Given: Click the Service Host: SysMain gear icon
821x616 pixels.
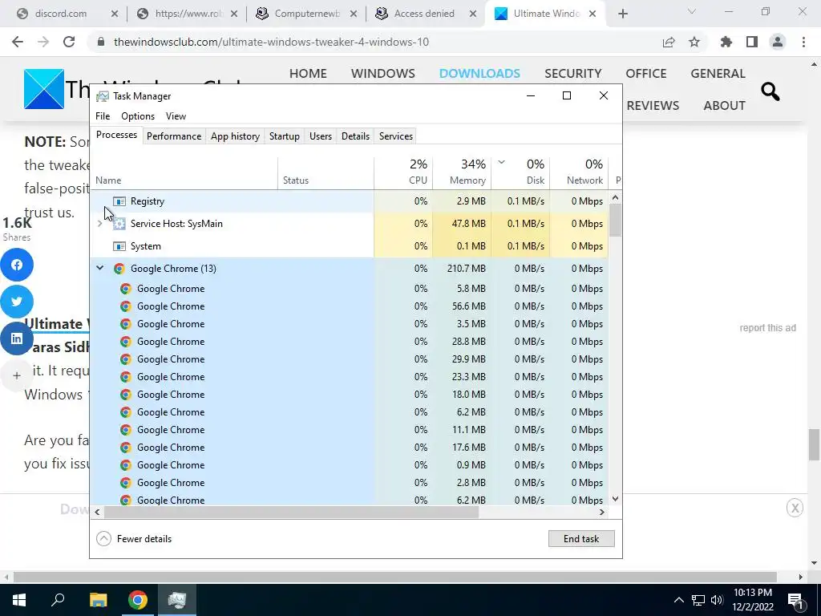Looking at the screenshot, I should 119,224.
